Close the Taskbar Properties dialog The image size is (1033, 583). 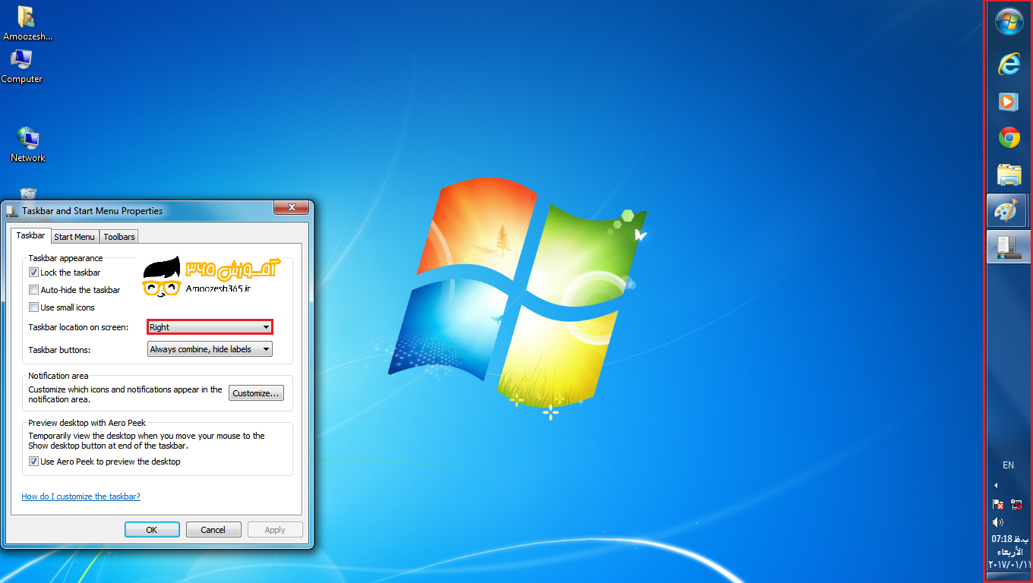point(291,208)
